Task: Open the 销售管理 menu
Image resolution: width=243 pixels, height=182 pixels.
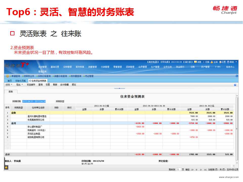Action: [92, 67]
